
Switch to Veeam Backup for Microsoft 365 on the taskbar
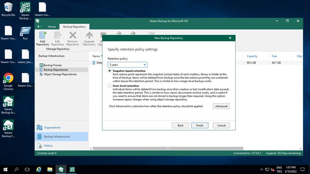point(61,169)
